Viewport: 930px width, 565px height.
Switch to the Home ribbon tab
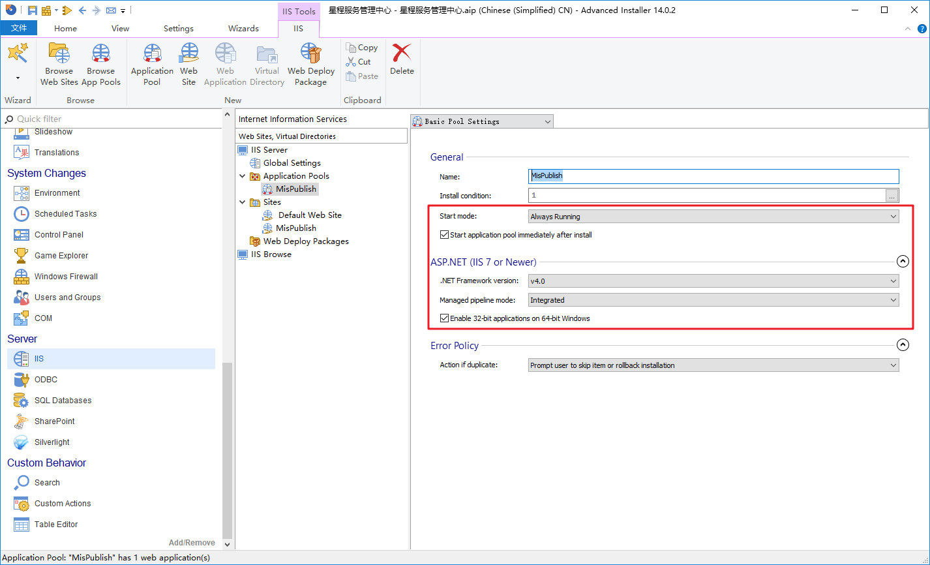(66, 29)
